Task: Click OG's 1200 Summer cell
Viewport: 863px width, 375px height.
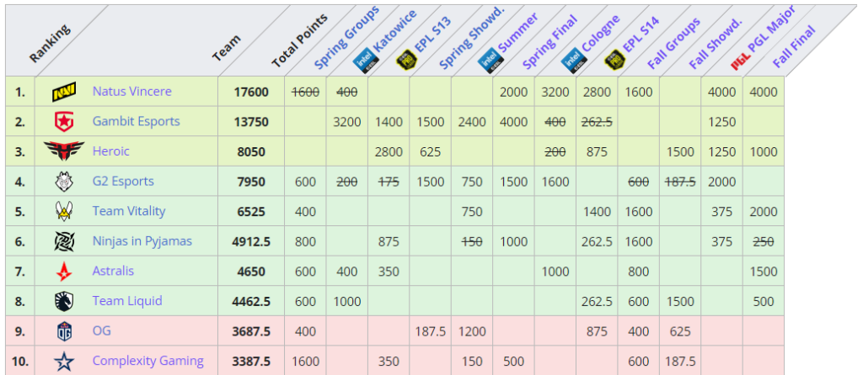Action: pos(472,331)
